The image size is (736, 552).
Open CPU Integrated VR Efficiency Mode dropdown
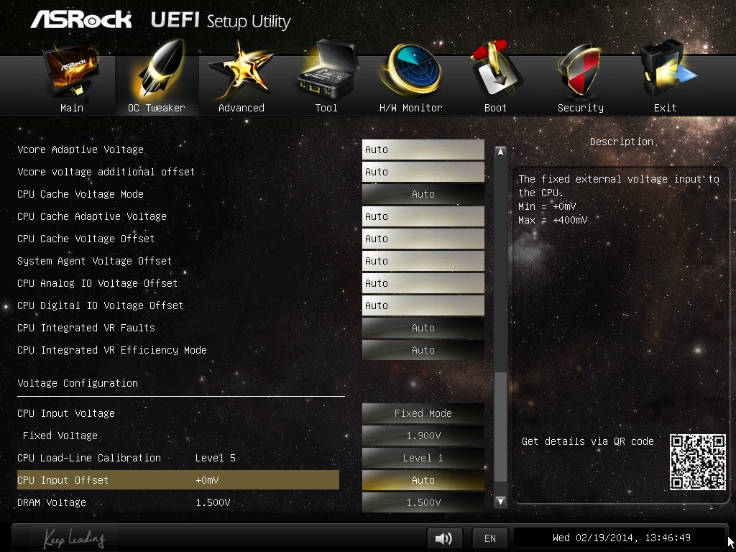coord(423,350)
